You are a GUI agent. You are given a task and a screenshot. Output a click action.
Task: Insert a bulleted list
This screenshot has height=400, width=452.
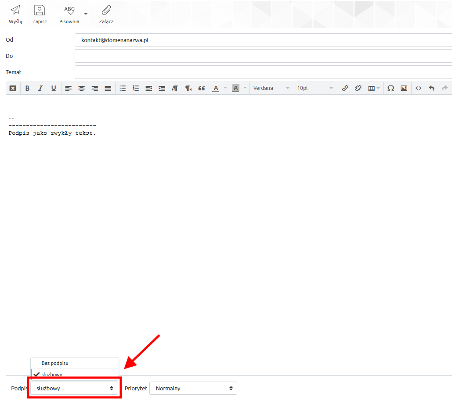pos(123,88)
